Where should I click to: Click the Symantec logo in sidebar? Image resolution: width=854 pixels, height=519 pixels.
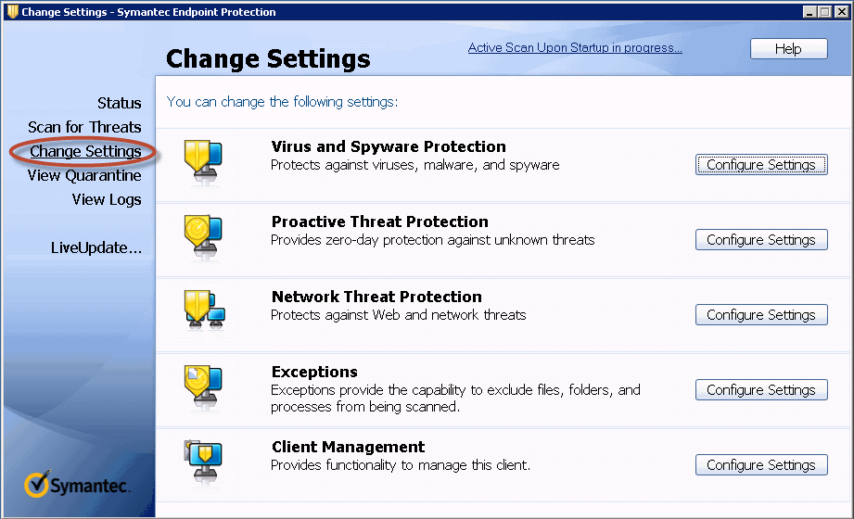pos(78,485)
